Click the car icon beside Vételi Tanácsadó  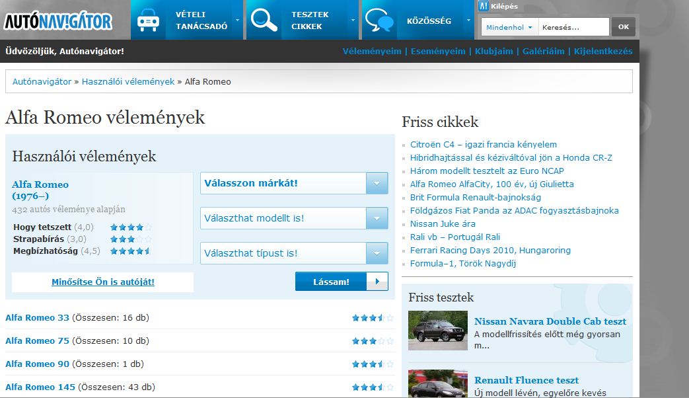pos(149,20)
